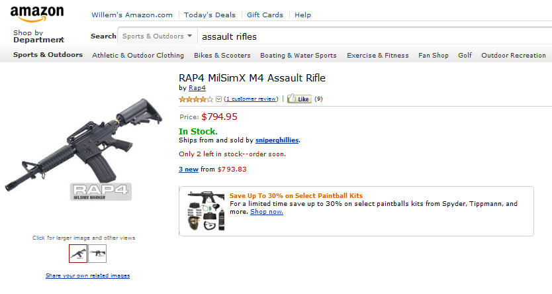Select the first rifle thumbnail

77,254
